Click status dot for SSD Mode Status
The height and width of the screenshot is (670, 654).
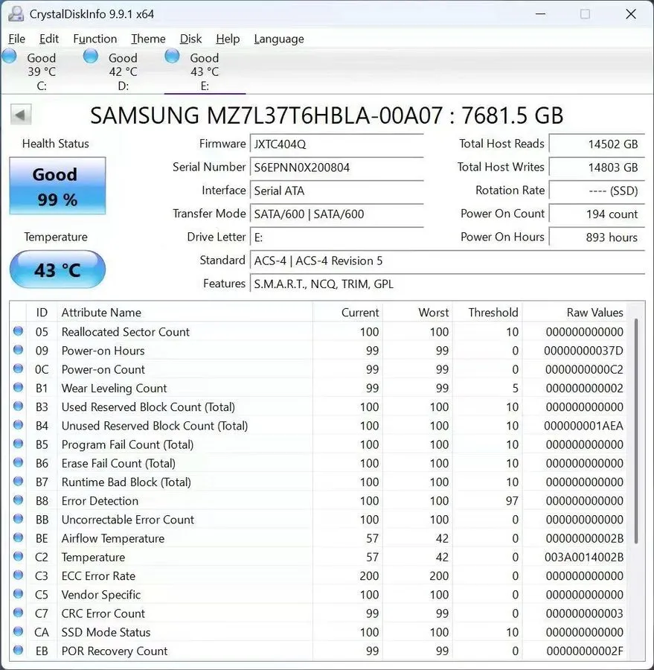click(x=18, y=632)
